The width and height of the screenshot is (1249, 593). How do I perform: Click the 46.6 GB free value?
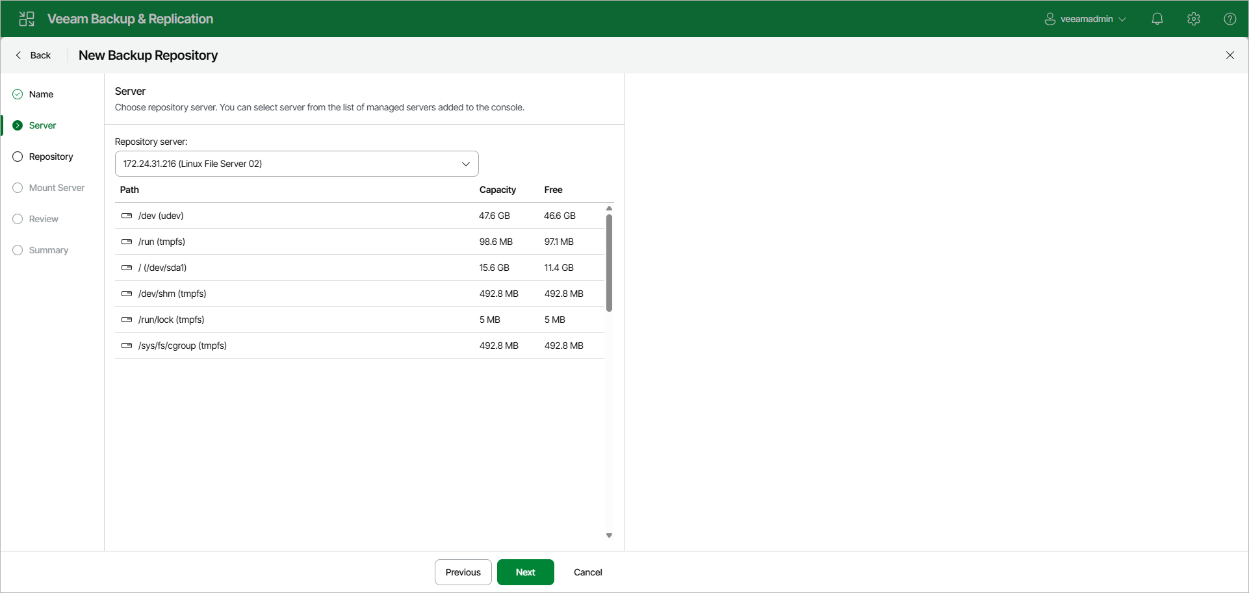click(x=560, y=216)
